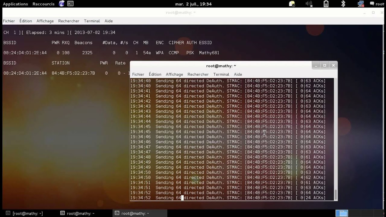386x217 pixels.
Task: Close the front terminal window
Action: pos(333,65)
